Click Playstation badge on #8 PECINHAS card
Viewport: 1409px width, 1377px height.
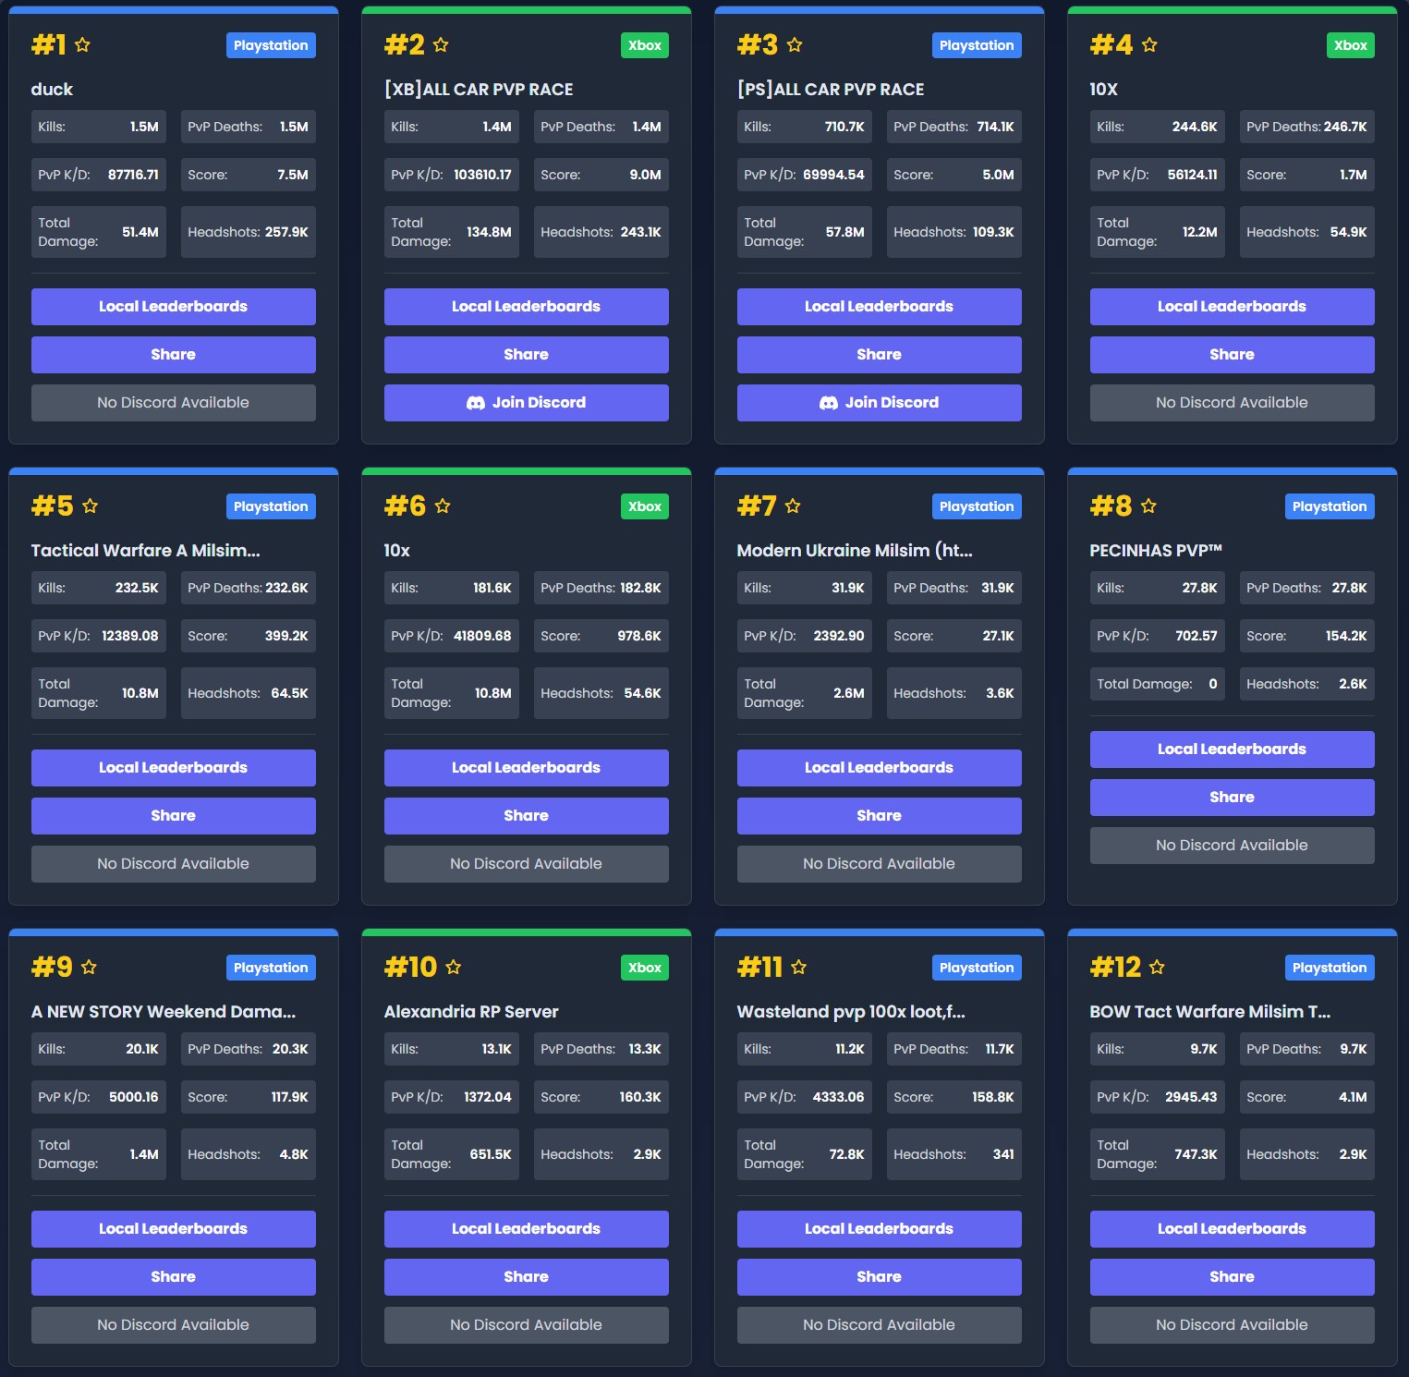click(1330, 506)
